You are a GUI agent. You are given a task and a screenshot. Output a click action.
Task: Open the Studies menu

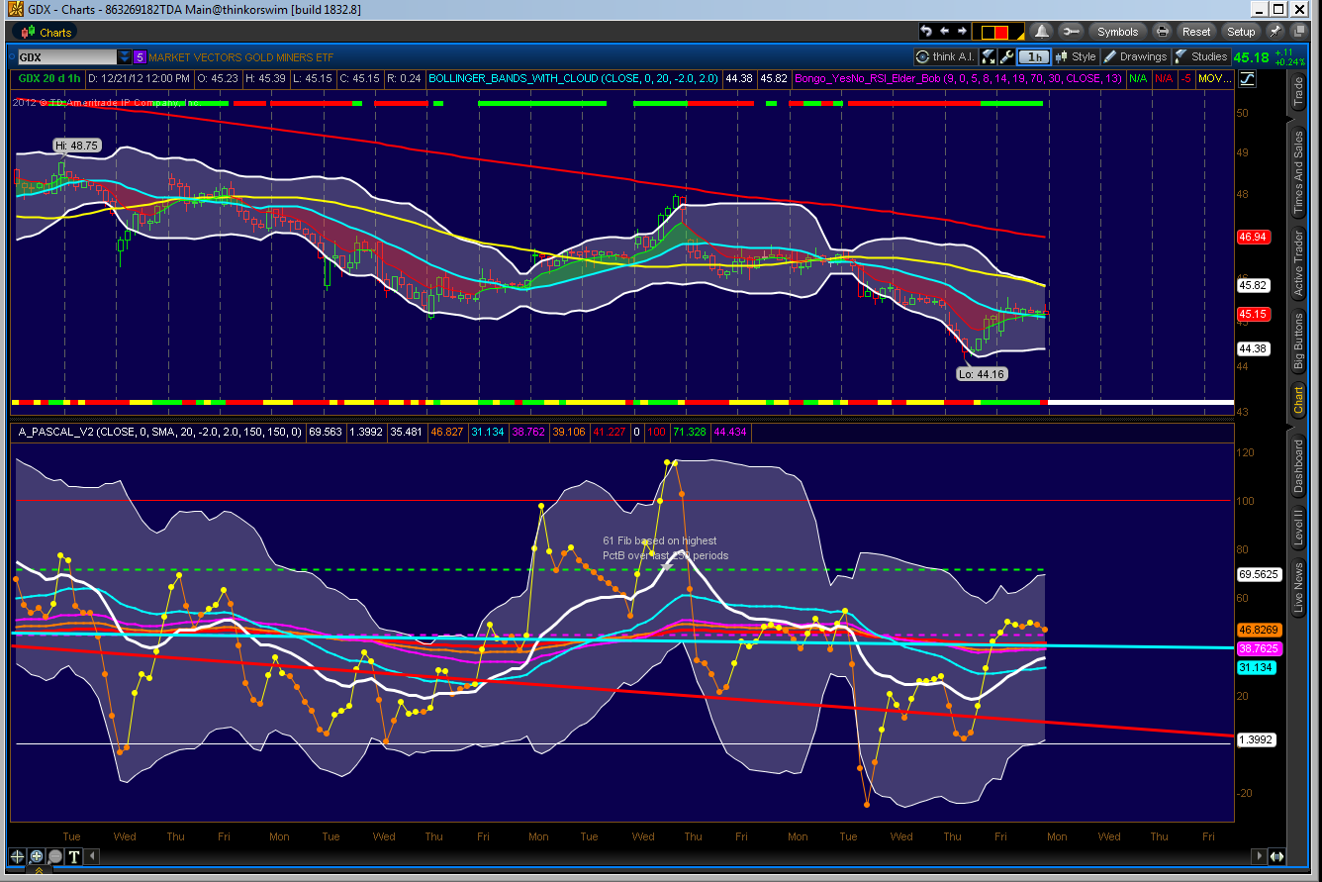[x=1202, y=56]
